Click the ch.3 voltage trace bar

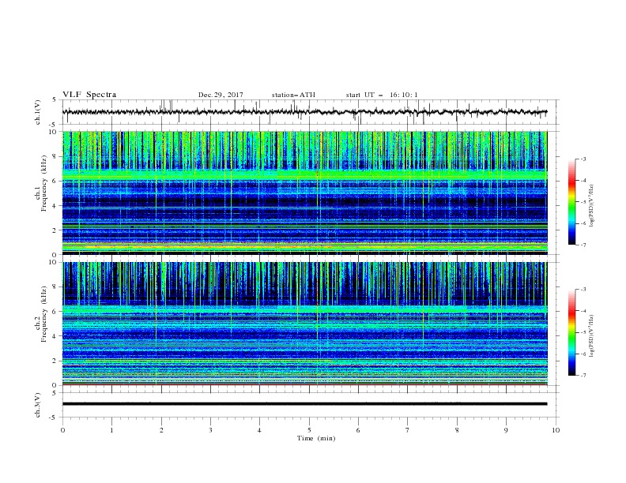(x=304, y=404)
